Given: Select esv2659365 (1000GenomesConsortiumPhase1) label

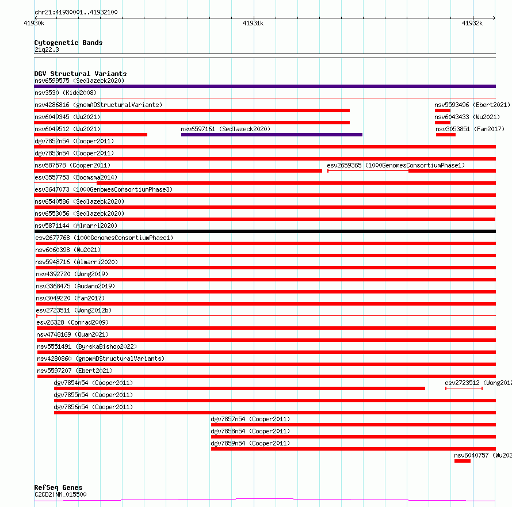Looking at the screenshot, I should 396,165.
